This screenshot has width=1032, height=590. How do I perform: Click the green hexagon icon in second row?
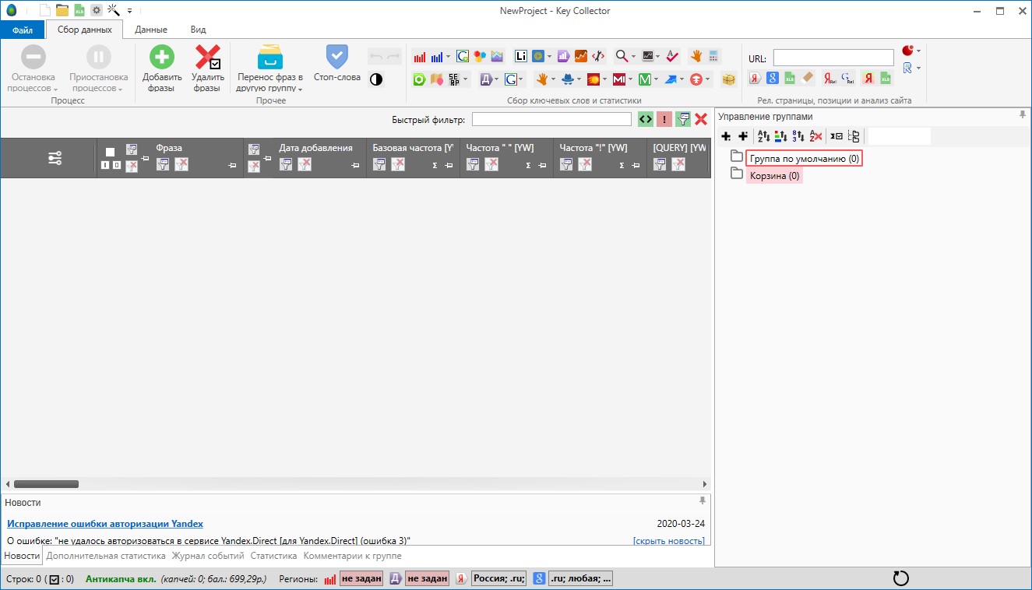pos(419,79)
